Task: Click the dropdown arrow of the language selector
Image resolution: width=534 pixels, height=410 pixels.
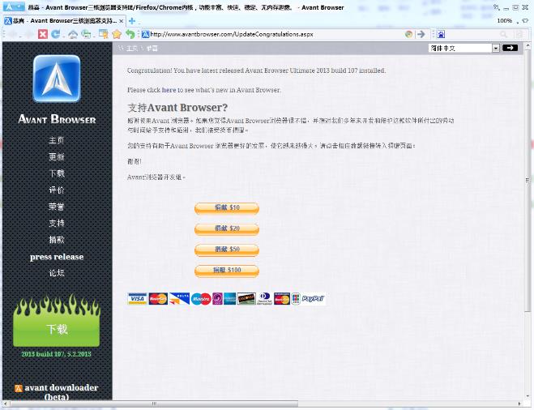Action: point(496,49)
